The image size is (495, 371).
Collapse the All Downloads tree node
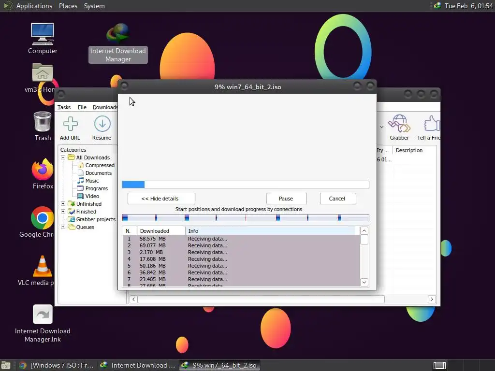pyautogui.click(x=63, y=157)
